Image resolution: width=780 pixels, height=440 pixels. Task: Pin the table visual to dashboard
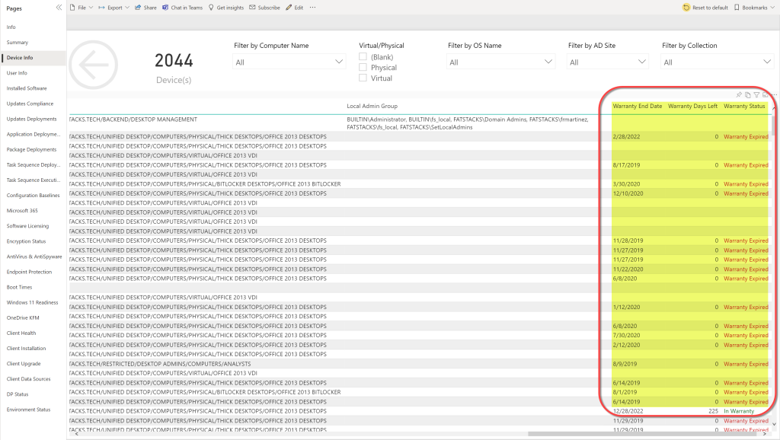click(x=737, y=94)
